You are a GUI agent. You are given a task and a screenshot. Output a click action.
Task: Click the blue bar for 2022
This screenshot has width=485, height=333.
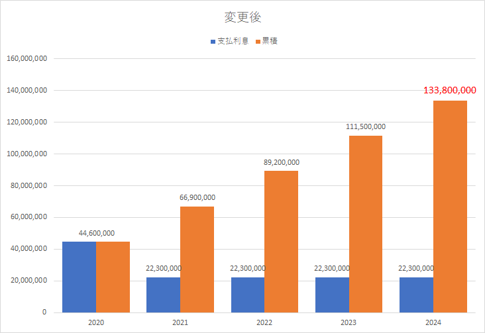coord(248,295)
